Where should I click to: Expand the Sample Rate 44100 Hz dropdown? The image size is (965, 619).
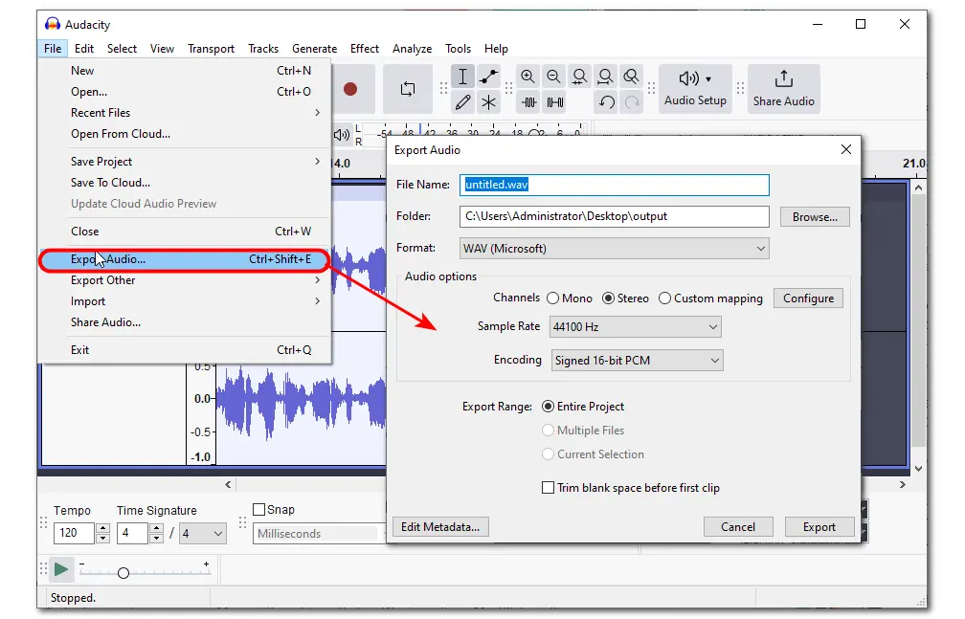point(635,327)
